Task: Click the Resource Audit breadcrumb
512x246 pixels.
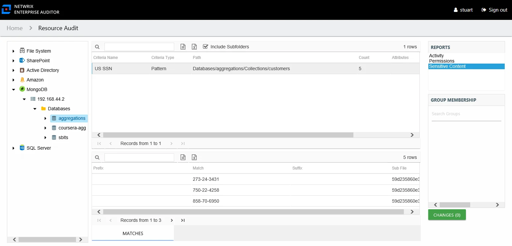Action: [x=58, y=28]
